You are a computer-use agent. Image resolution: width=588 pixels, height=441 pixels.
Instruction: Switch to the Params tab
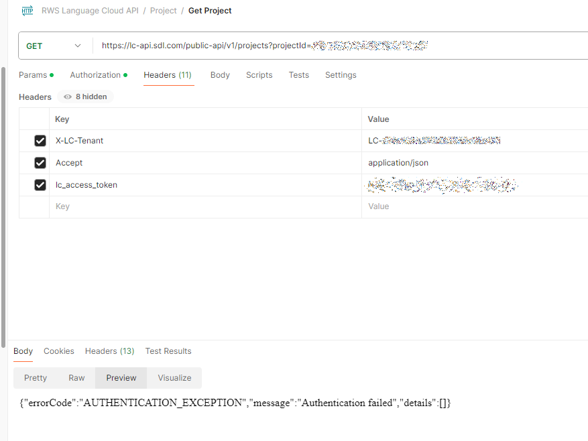(36, 75)
